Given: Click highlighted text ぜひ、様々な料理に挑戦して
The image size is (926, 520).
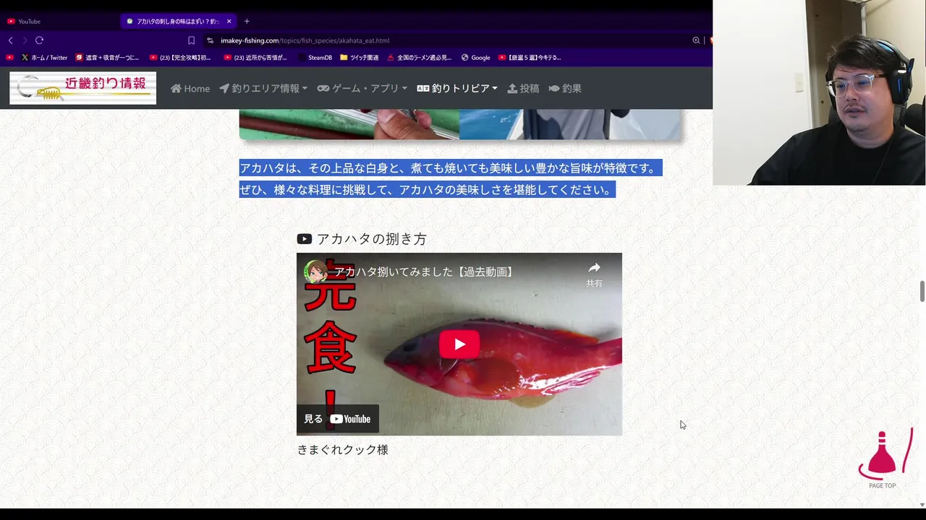Looking at the screenshot, I should [428, 189].
